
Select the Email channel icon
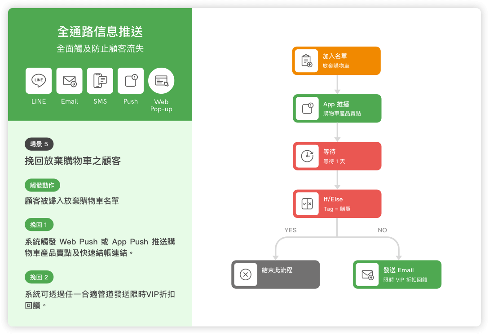tap(70, 81)
